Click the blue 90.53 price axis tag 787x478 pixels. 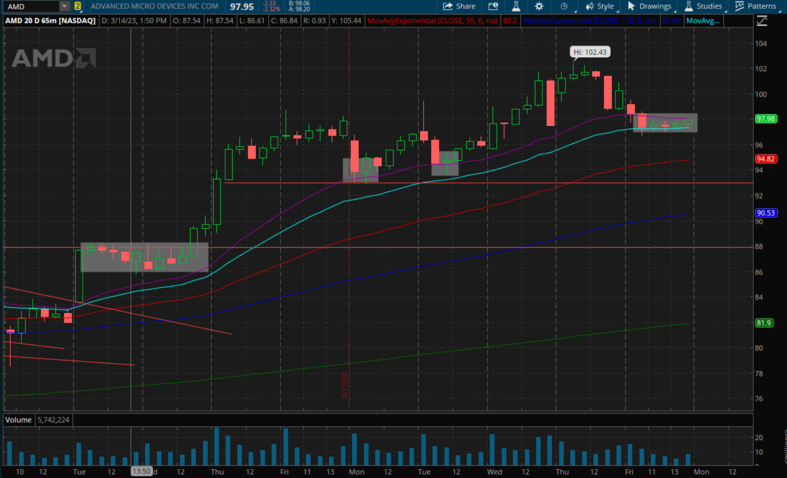765,213
